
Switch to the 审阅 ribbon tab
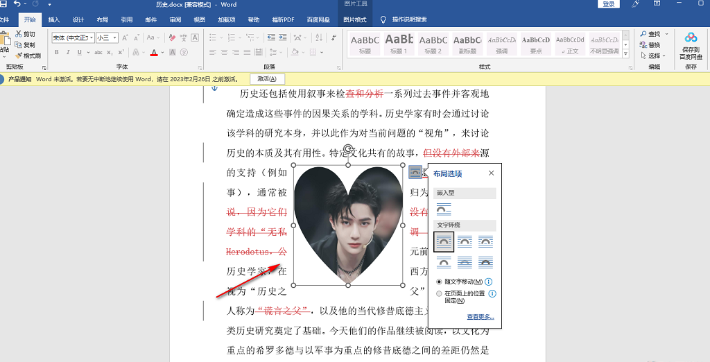pyautogui.click(x=175, y=19)
